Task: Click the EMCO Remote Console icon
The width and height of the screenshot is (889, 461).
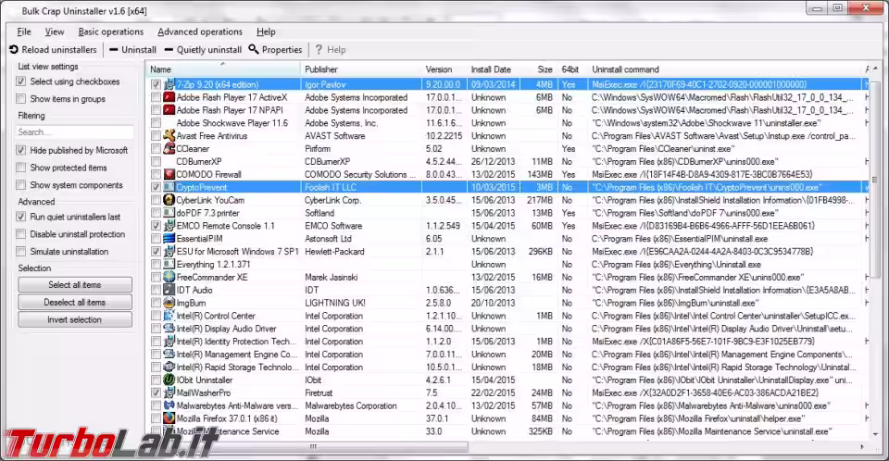Action: pyautogui.click(x=169, y=226)
